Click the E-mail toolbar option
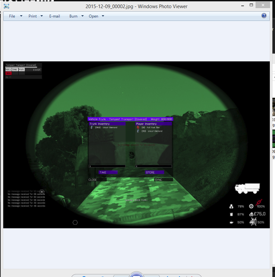 tap(54, 16)
